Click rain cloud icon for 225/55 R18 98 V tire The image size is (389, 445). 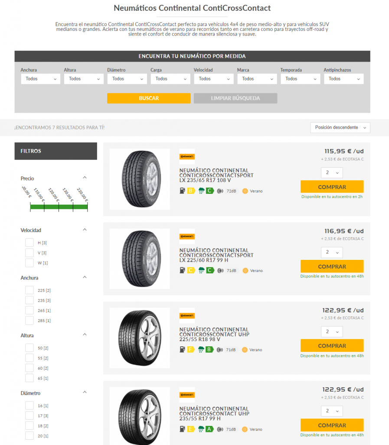(201, 349)
